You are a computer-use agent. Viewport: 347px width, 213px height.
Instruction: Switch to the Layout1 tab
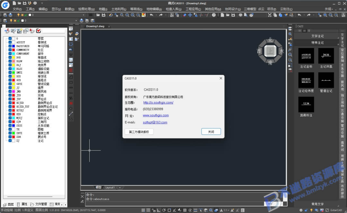coord(110,187)
